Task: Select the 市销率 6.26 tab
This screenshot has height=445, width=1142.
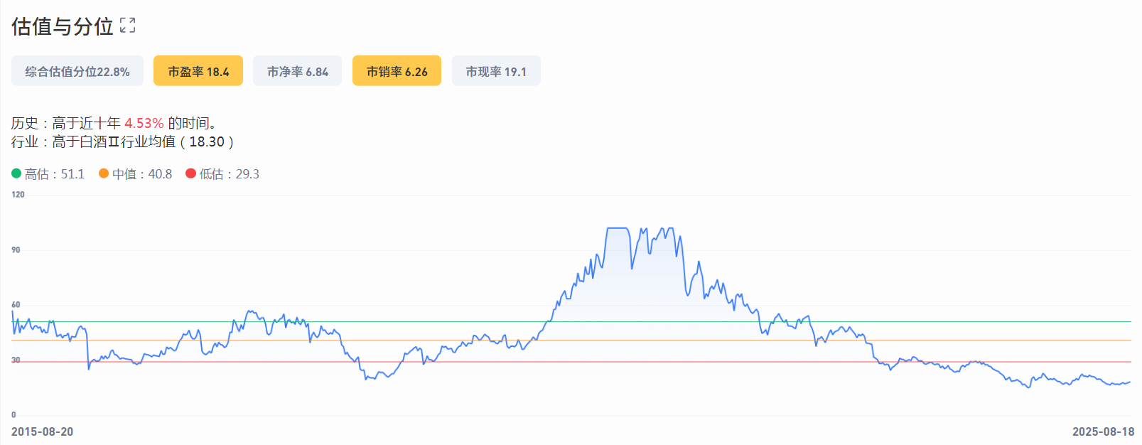Action: [x=397, y=71]
